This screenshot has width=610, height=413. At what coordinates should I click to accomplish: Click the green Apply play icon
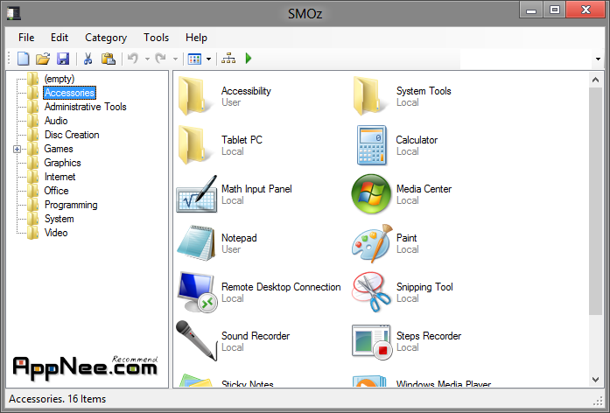click(249, 59)
